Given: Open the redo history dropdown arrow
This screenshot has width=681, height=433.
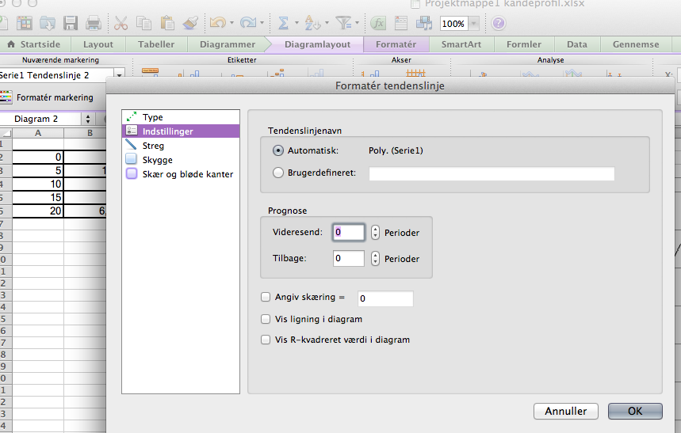Looking at the screenshot, I should 262,23.
